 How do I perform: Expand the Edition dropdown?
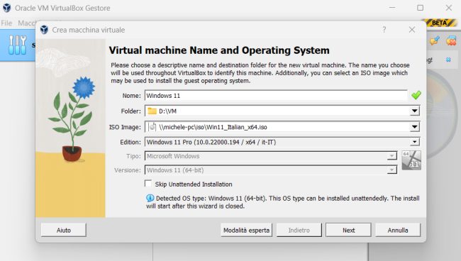point(415,142)
